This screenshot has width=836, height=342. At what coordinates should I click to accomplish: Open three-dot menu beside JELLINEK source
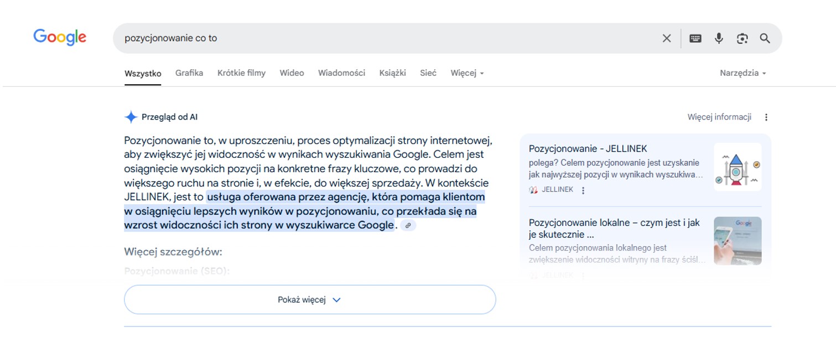point(583,190)
